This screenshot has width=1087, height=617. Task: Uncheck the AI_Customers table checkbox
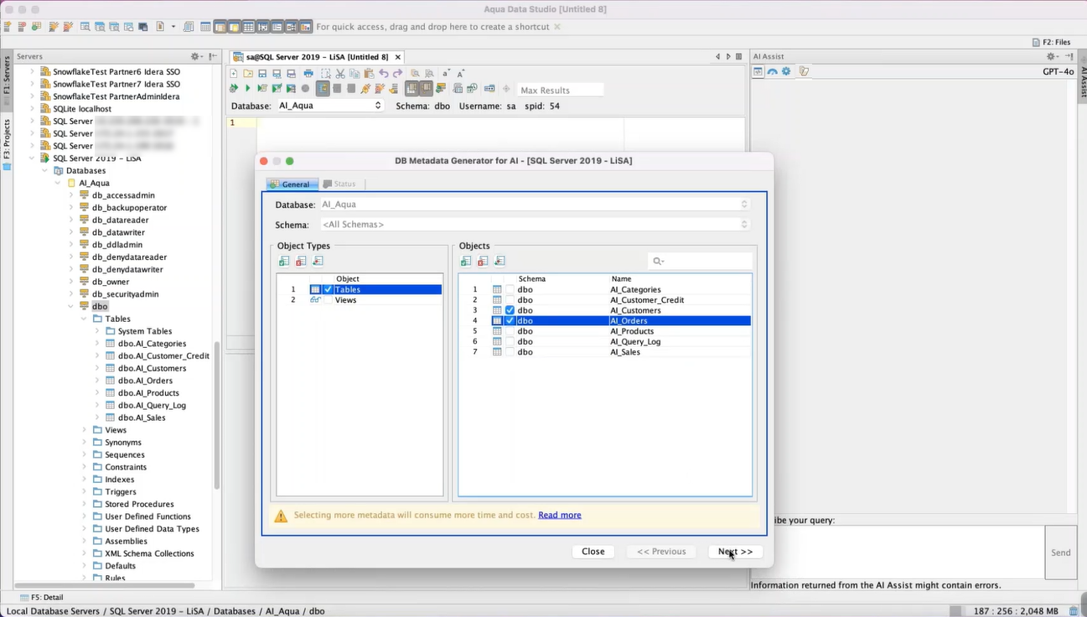[510, 310]
